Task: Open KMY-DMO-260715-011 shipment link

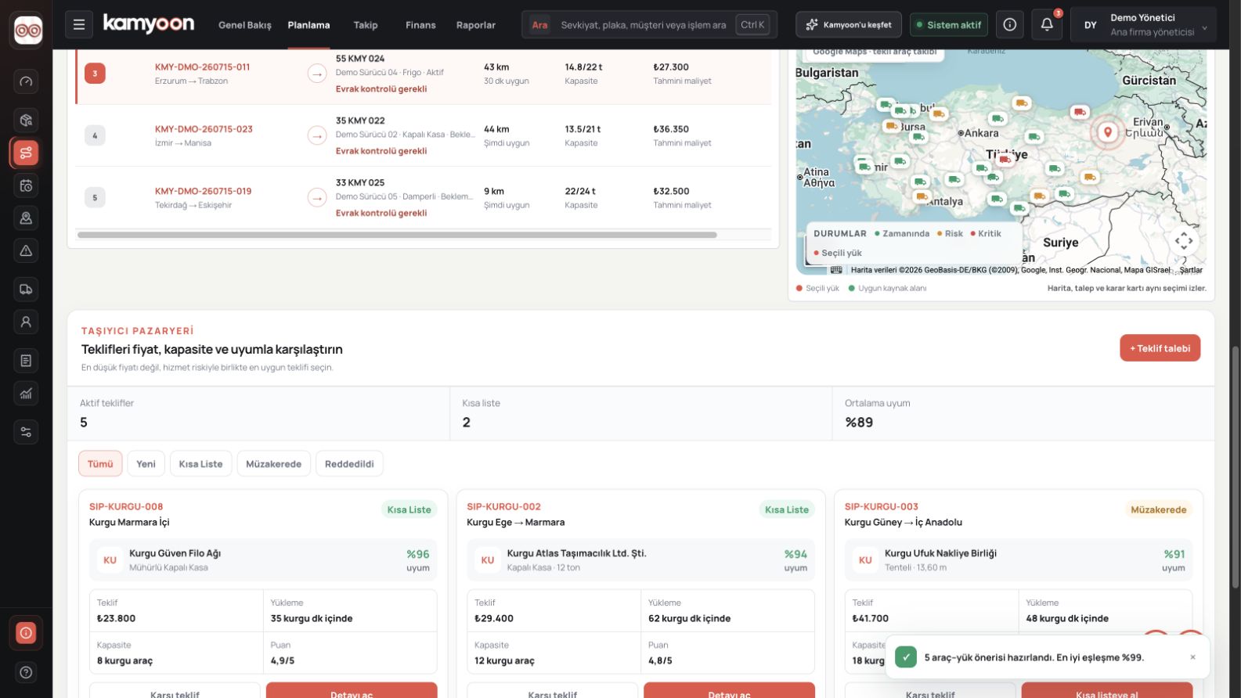Action: tap(202, 67)
